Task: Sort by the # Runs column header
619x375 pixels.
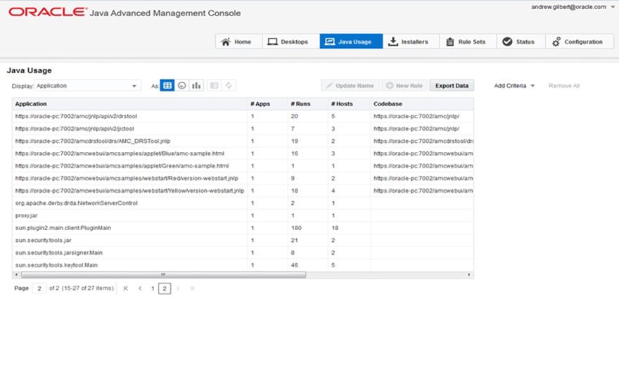Action: point(301,104)
